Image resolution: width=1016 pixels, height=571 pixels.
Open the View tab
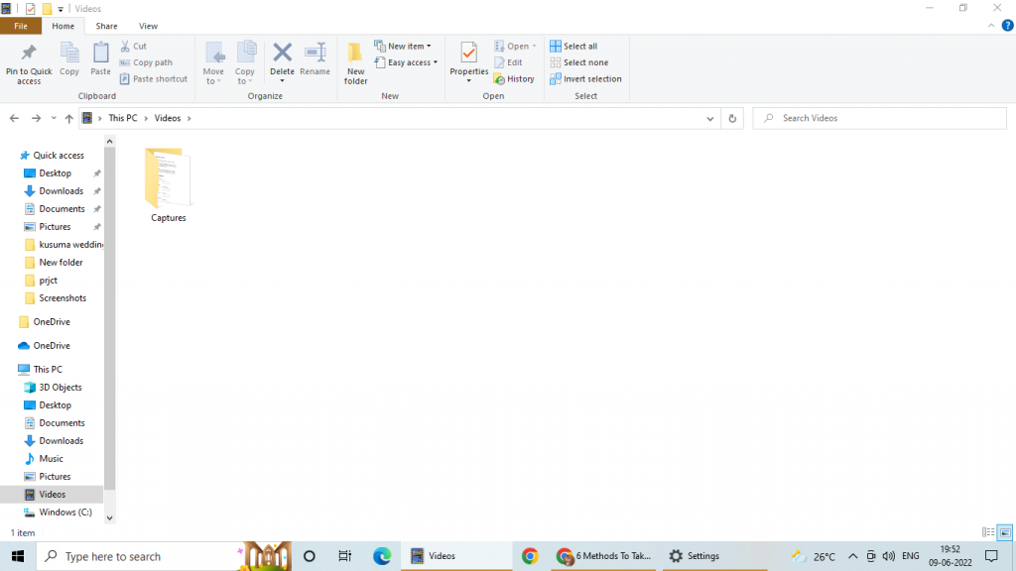149,26
